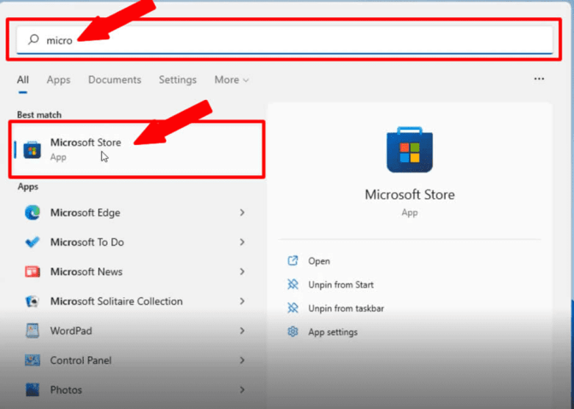
Task: Click the Photos app icon
Action: (33, 390)
